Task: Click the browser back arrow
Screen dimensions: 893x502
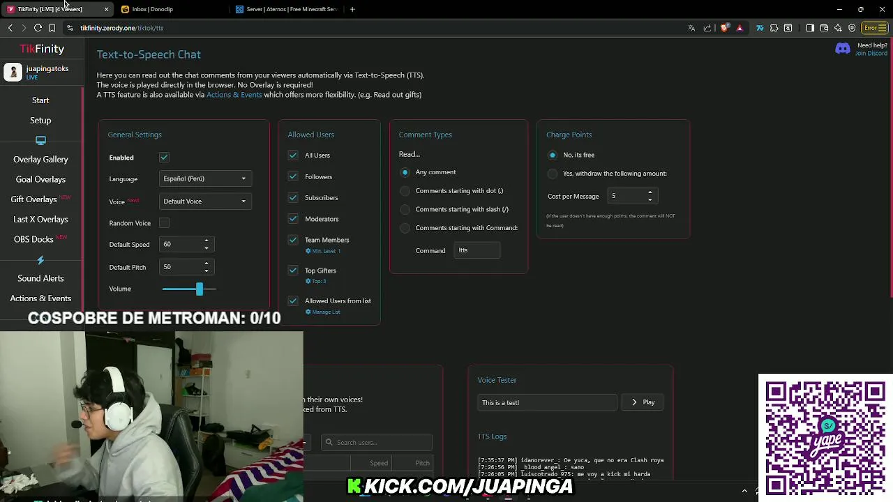Action: 10,28
